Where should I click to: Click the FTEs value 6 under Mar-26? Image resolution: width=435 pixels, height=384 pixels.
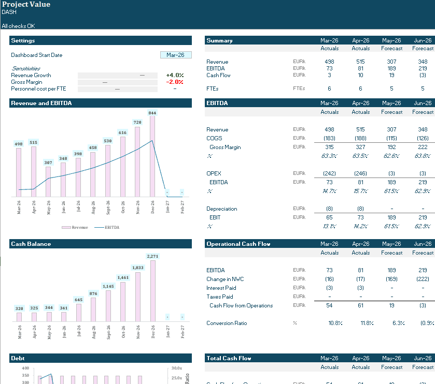click(329, 88)
